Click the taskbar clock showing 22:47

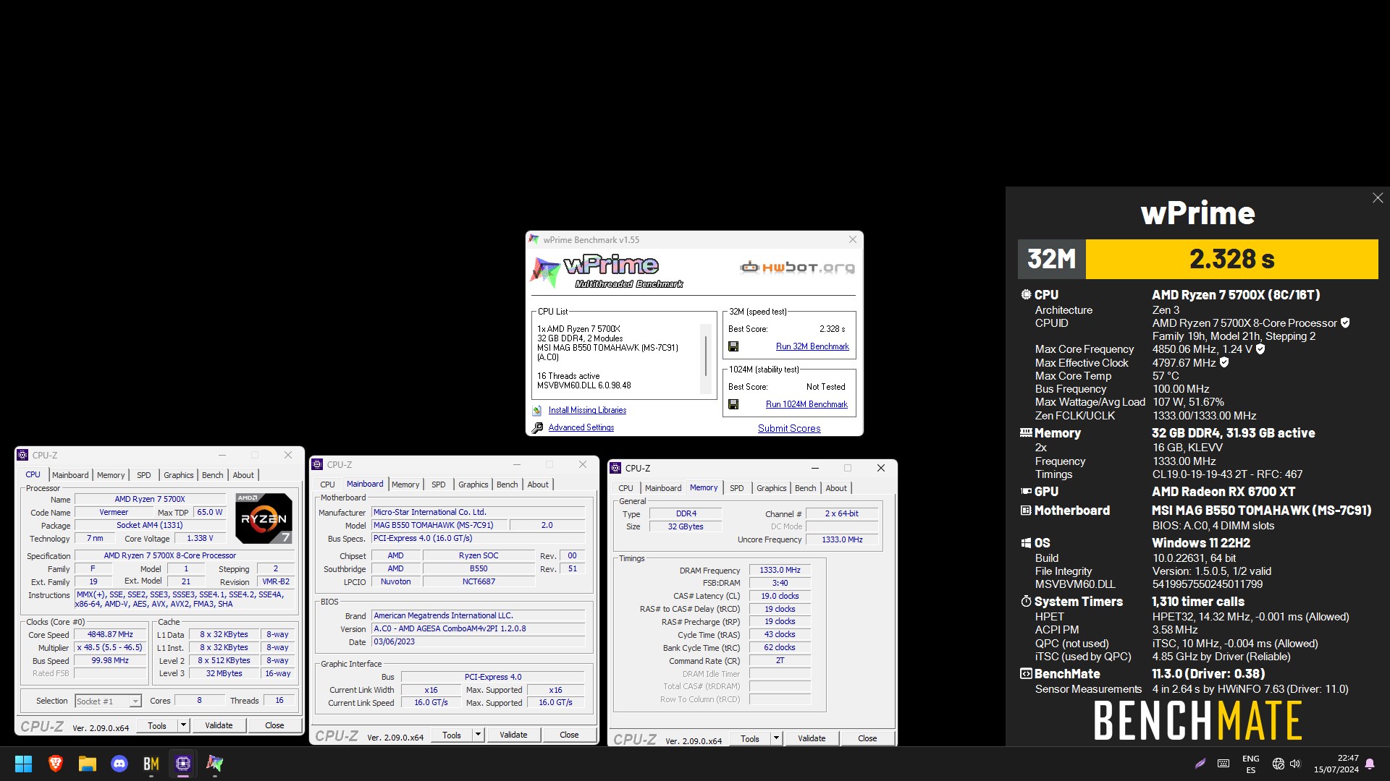tap(1336, 764)
